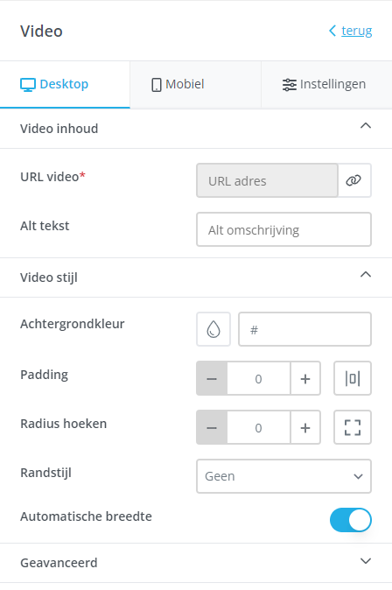
Task: Click the link icon next to URL adres
Action: point(354,180)
